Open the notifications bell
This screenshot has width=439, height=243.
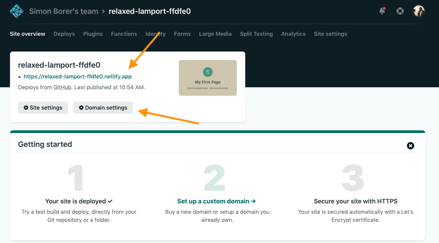point(382,11)
